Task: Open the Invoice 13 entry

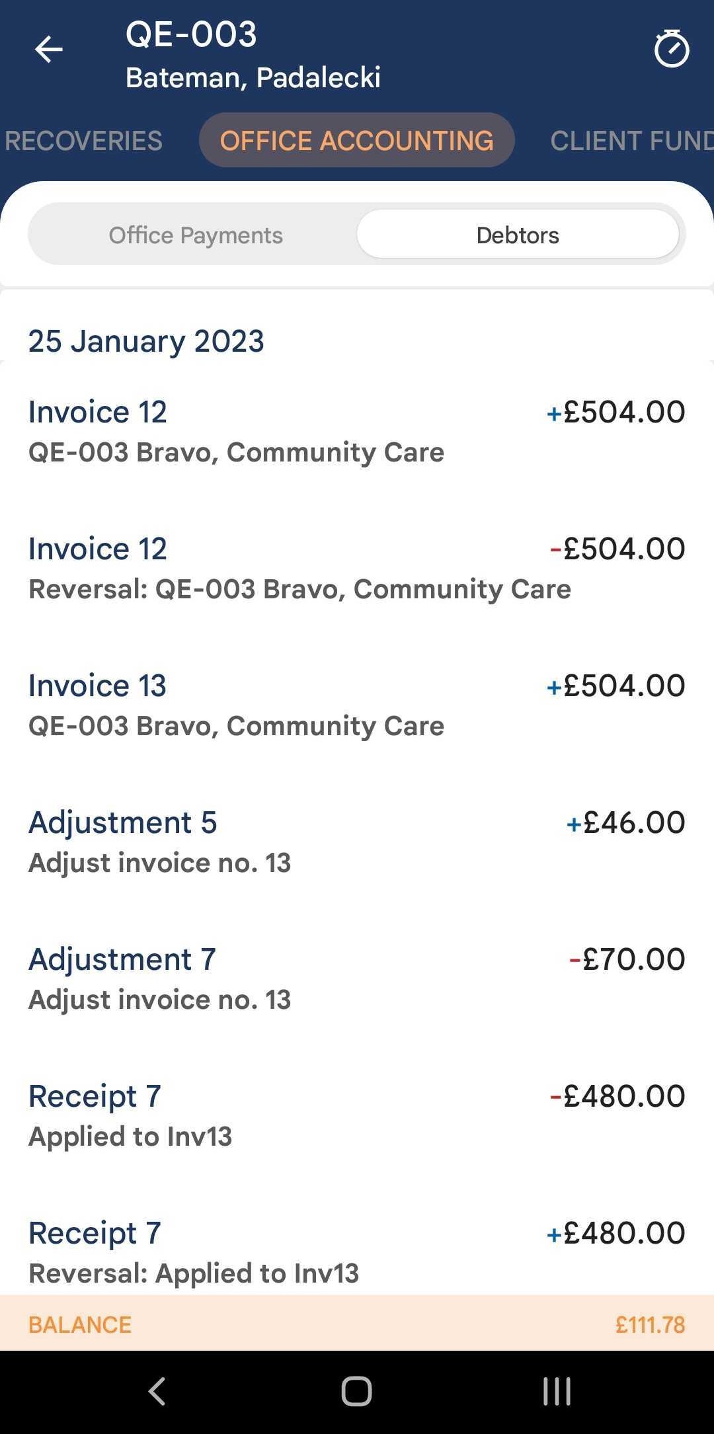Action: [356, 705]
